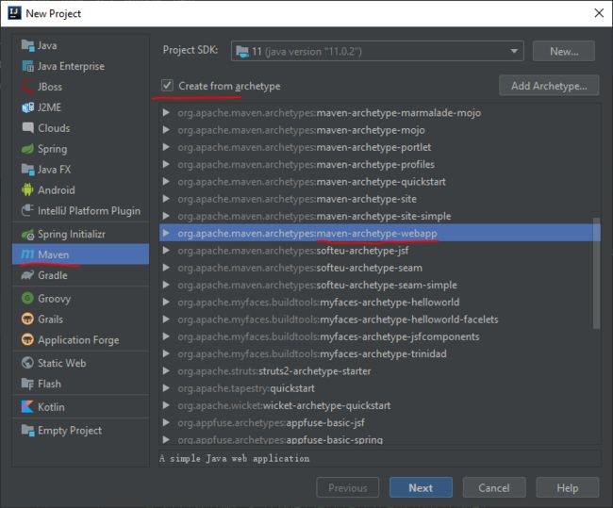
Task: Toggle the Create from archetype checkbox
Action: [167, 85]
